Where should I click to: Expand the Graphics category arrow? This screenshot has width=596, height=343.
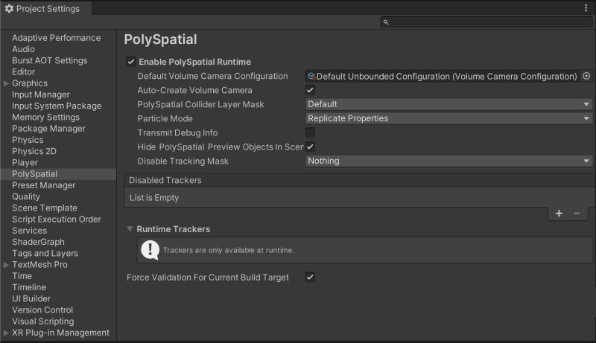[6, 83]
